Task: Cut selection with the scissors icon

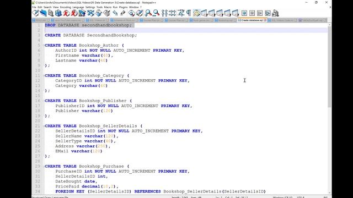Action: [90, 13]
